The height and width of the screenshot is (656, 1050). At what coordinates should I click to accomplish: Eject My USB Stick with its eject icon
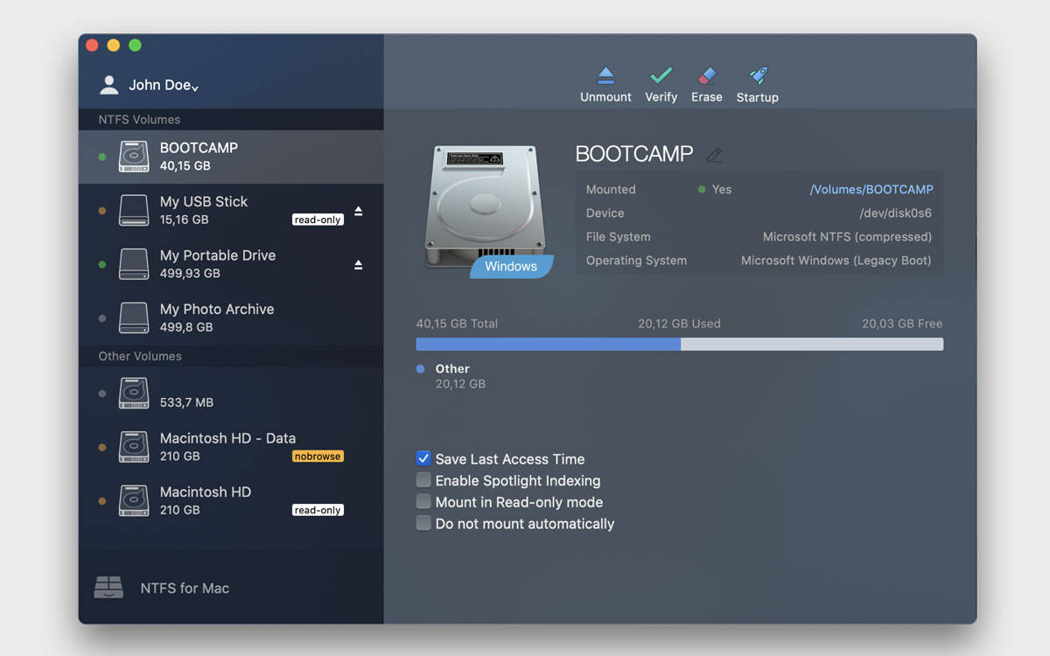tap(358, 211)
